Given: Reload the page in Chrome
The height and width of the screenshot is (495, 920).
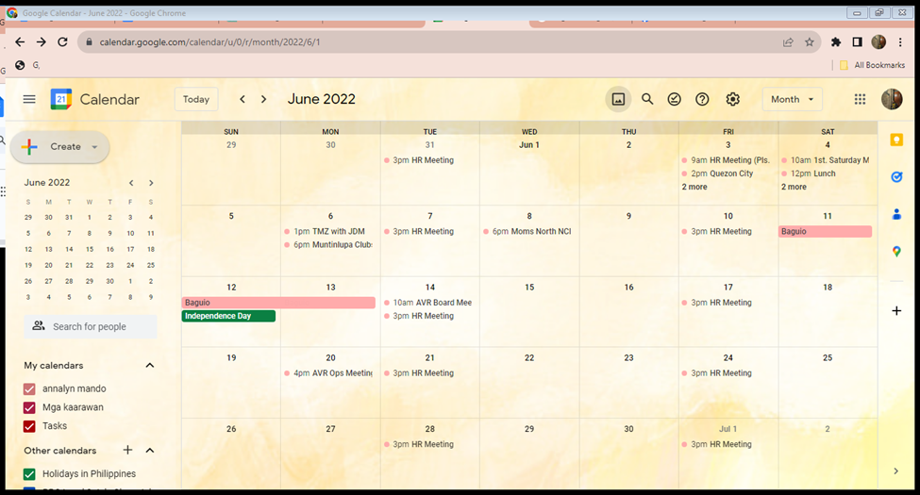Looking at the screenshot, I should coord(62,41).
